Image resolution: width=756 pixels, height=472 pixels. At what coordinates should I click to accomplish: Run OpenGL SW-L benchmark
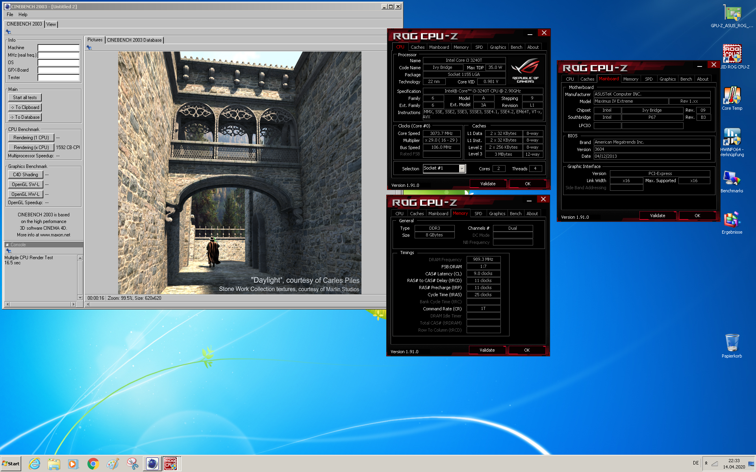pos(26,184)
